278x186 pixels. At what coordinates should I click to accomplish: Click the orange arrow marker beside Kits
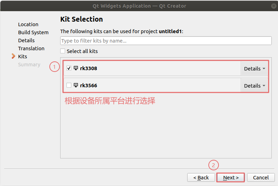(x=14, y=56)
